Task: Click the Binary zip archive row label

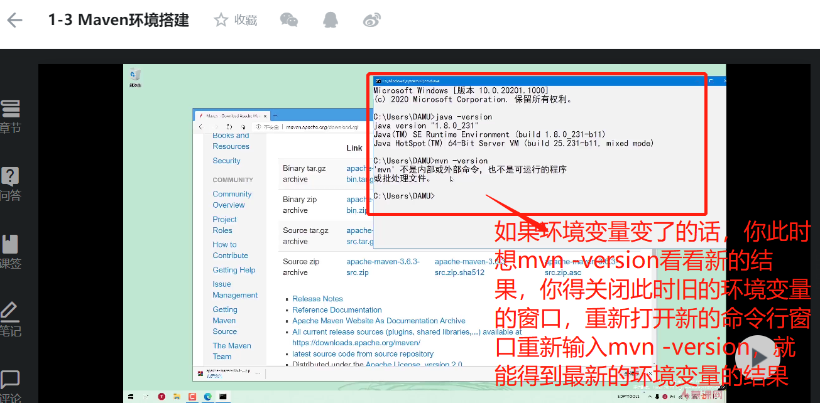Action: (300, 205)
